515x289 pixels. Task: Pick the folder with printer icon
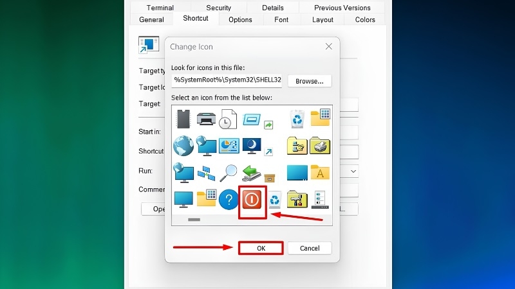pos(320,146)
